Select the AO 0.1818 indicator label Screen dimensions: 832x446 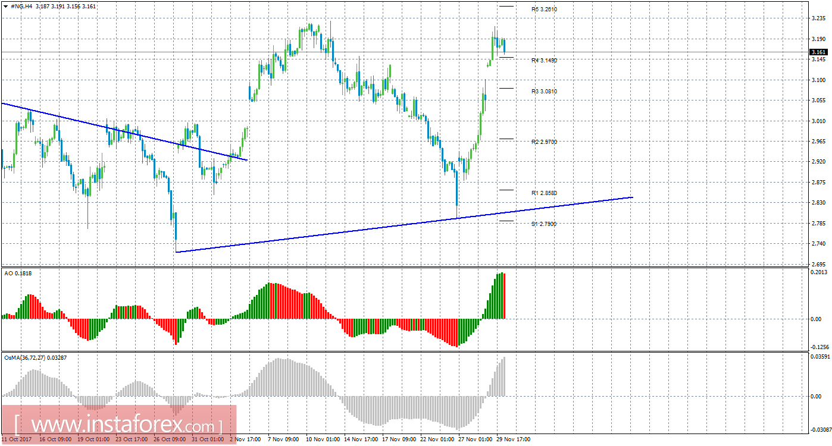17,273
